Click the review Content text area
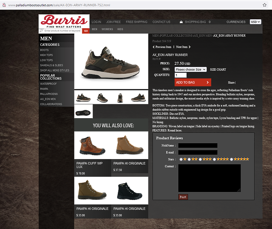 [x=209, y=178]
